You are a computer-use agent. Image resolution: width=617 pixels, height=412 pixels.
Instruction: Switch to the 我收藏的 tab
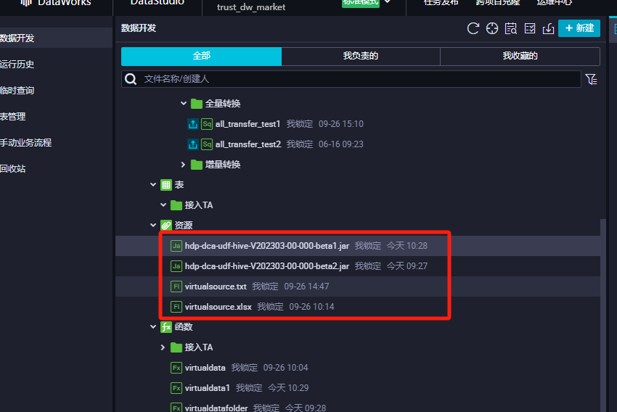pos(520,57)
